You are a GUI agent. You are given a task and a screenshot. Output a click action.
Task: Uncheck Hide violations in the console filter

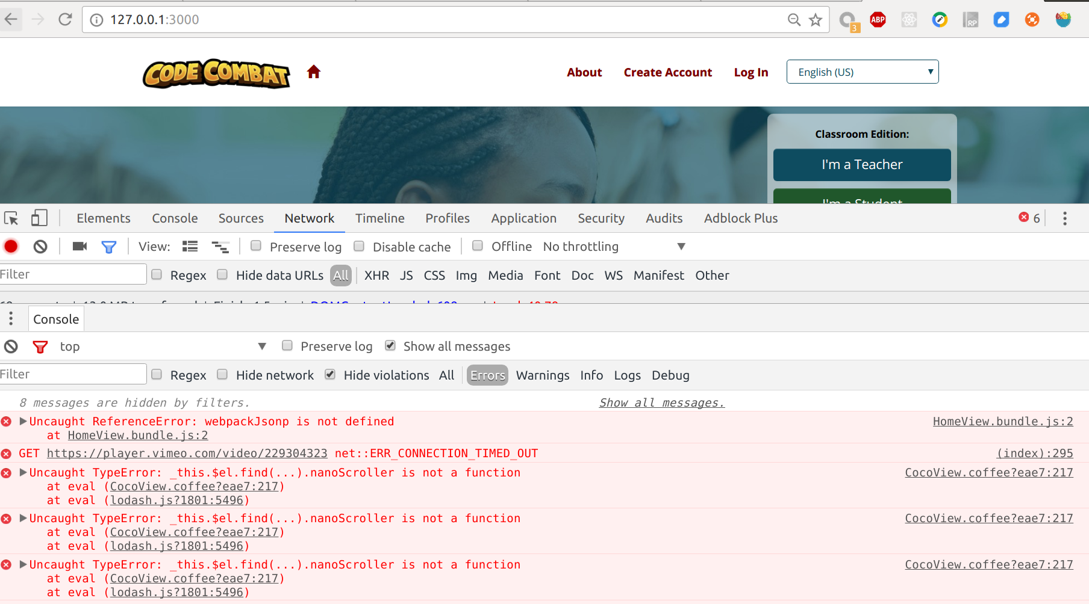pos(330,374)
